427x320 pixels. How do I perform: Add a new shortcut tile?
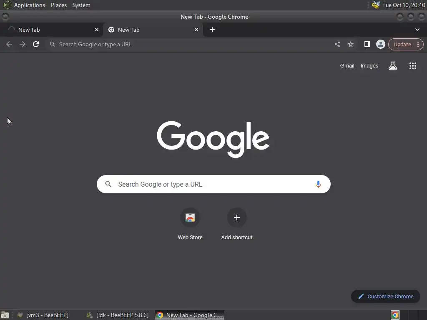point(237,224)
